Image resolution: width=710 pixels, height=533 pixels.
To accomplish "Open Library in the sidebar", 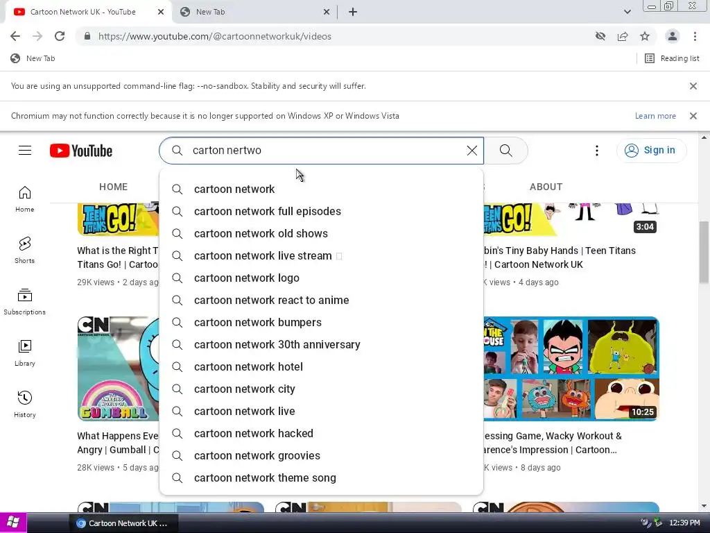I will pyautogui.click(x=25, y=353).
